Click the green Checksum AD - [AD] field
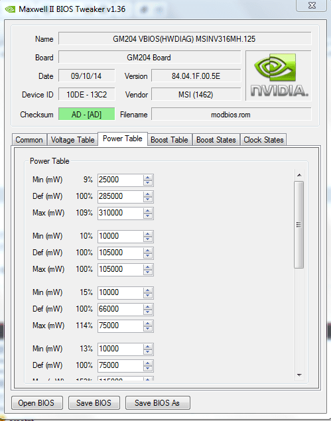 86,114
